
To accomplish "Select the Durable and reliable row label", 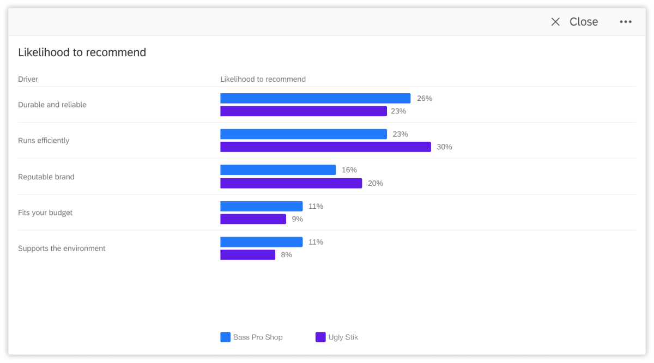I will pos(52,105).
